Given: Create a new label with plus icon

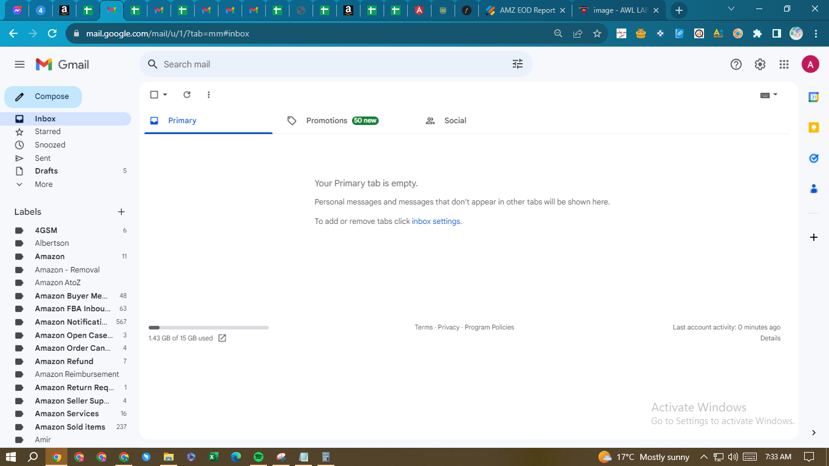Looking at the screenshot, I should [121, 212].
